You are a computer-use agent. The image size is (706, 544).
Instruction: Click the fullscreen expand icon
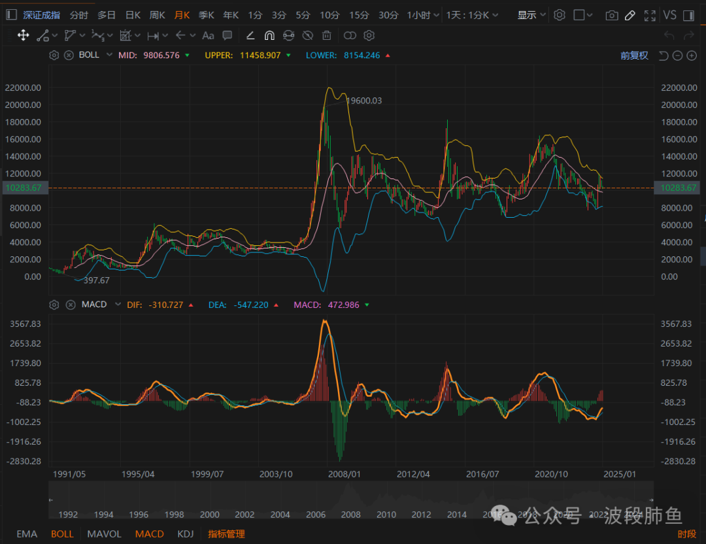(649, 15)
